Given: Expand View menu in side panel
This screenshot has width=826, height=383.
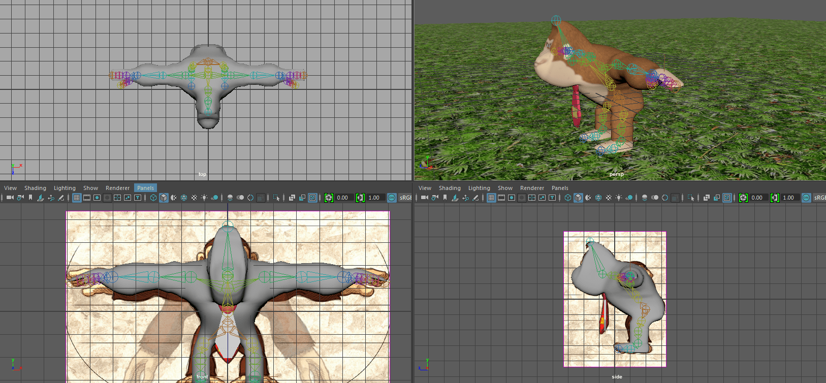Looking at the screenshot, I should tap(425, 188).
